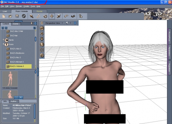This screenshot has height=124, width=172.
Task: Go back with Content pane left arrow
Action: tap(3, 28)
